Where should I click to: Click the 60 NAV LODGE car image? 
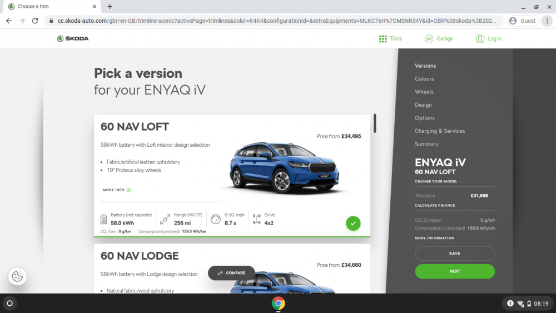coord(282,282)
